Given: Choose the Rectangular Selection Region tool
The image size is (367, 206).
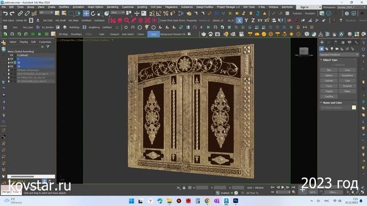Looking at the screenshot, I should pyautogui.click(x=71, y=14).
